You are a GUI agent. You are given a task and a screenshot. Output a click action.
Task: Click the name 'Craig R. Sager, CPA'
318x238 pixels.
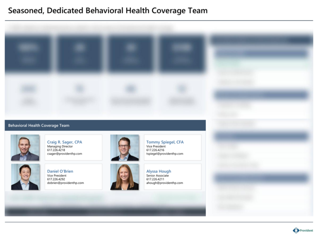pos(65,142)
